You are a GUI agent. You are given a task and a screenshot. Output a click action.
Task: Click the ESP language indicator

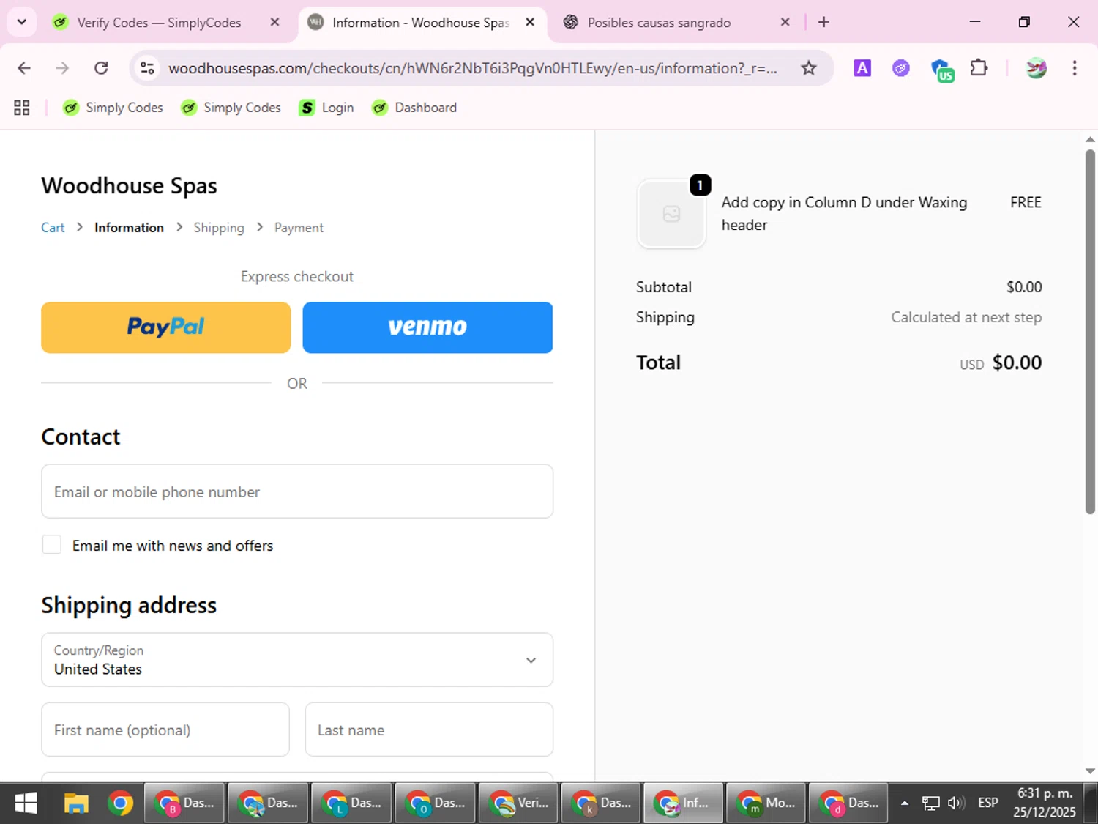coord(988,803)
